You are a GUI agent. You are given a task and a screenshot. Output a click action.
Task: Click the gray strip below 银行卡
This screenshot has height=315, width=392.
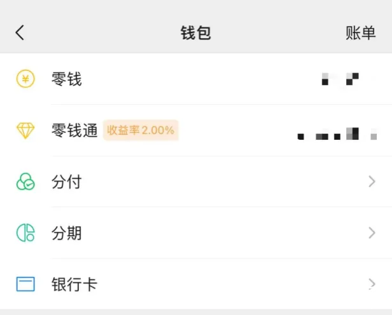point(196,312)
